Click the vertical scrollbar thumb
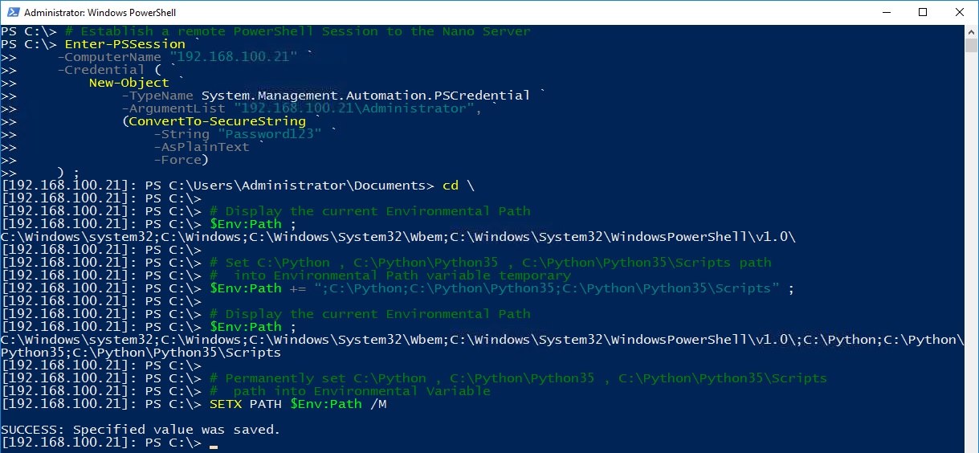Viewport: 979px width, 453px height. click(971, 44)
